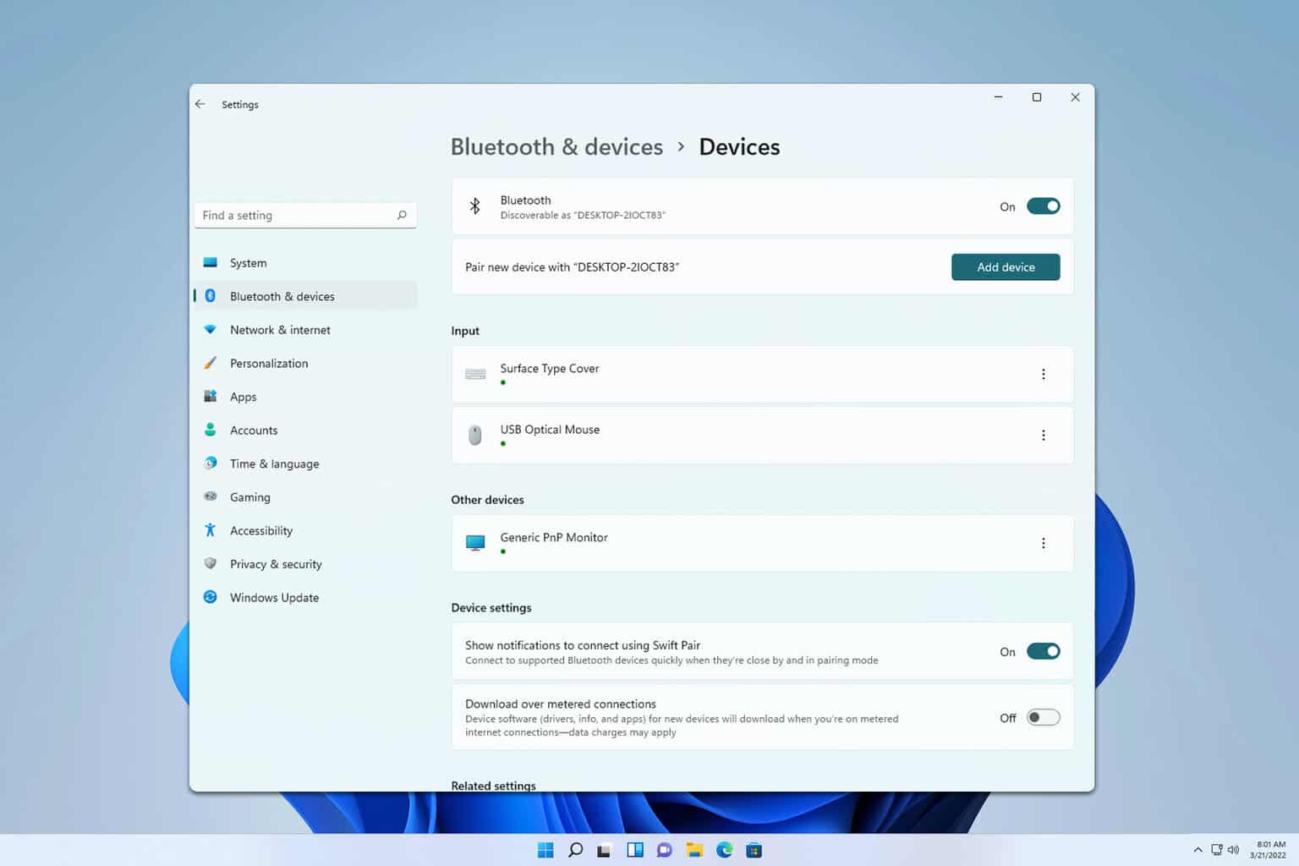1299x866 pixels.
Task: Click the Input section heading
Action: point(465,331)
